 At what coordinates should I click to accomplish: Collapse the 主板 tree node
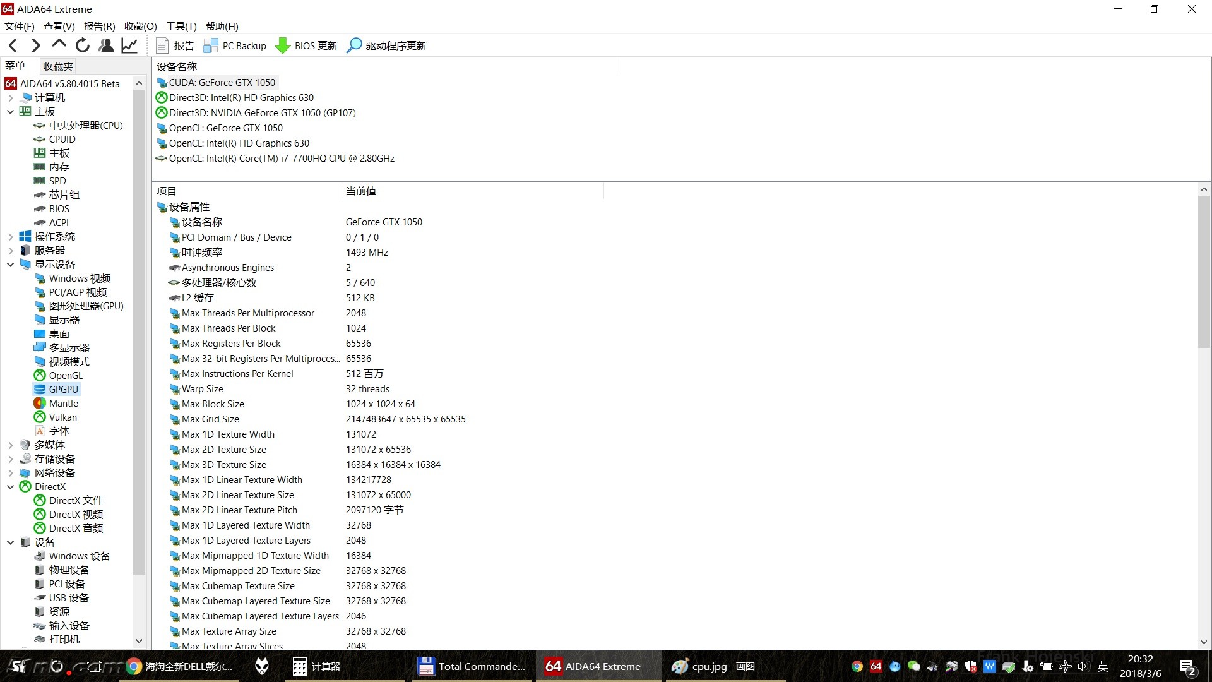tap(10, 112)
